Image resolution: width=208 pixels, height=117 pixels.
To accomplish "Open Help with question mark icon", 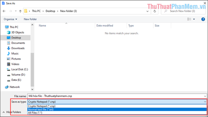I will tap(203, 19).
